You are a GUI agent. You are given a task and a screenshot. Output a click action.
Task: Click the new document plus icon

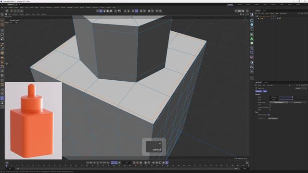click(20, 4)
